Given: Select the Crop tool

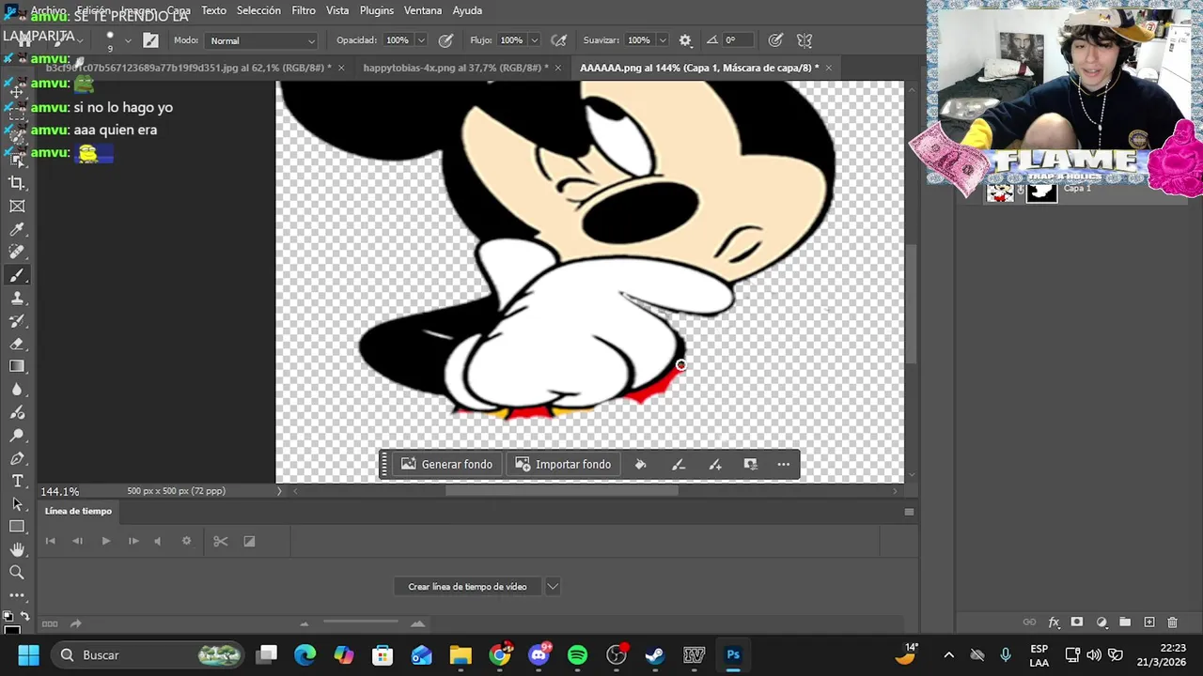Looking at the screenshot, I should point(17,183).
